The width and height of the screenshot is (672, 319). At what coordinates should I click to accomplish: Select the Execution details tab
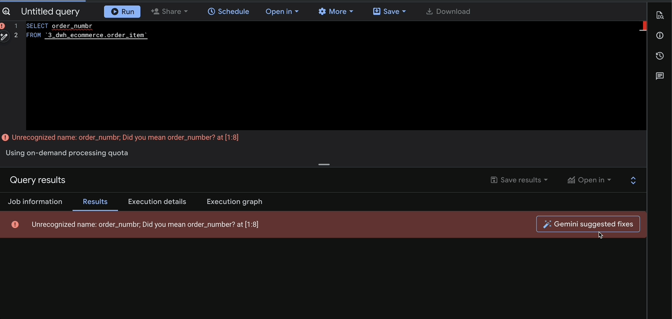click(x=157, y=202)
